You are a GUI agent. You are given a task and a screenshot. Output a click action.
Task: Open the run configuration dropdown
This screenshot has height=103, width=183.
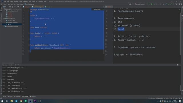[x=141, y=4]
